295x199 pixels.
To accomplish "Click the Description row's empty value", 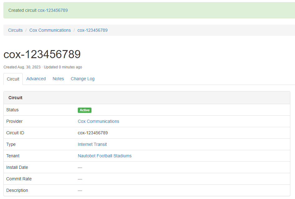I will tap(80, 191).
